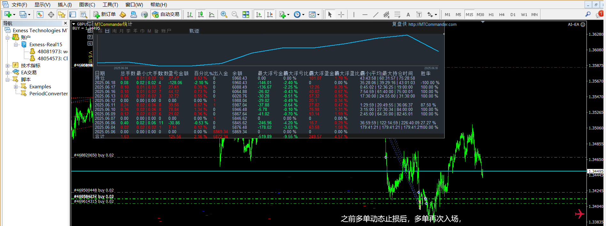Open the 工具(T) menu
The height and width of the screenshot is (226, 606).
coord(110,5)
